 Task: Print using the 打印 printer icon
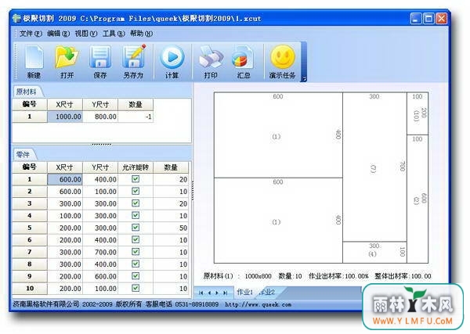[x=211, y=63]
